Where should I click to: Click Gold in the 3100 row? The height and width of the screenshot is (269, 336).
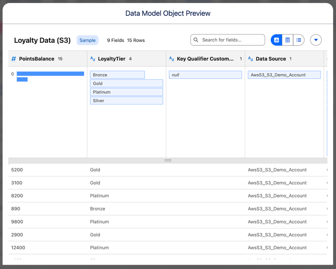pyautogui.click(x=95, y=183)
